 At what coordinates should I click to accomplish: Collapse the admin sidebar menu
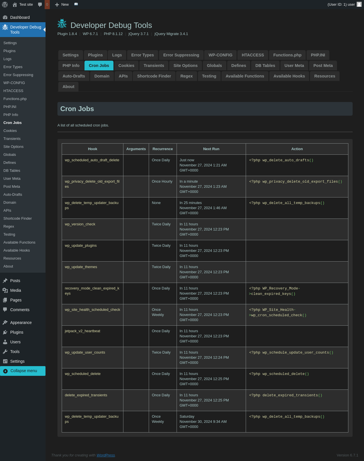point(23,371)
